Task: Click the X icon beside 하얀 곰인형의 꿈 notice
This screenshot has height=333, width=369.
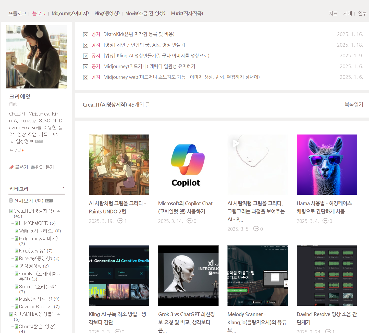Action: pos(86,45)
